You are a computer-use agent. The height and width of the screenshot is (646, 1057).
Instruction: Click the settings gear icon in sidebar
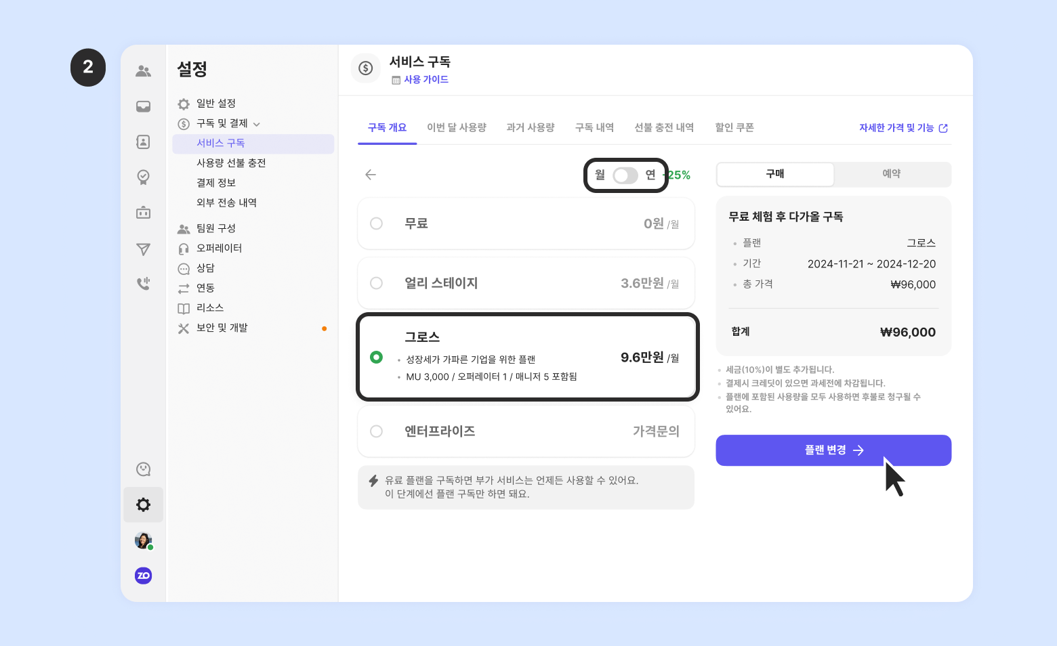(x=143, y=504)
